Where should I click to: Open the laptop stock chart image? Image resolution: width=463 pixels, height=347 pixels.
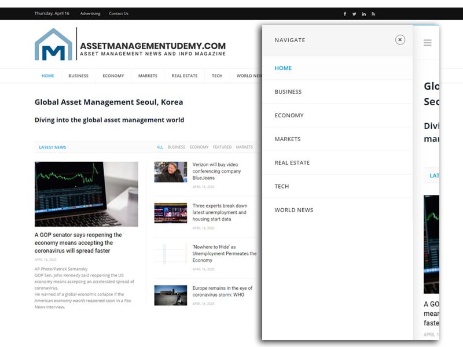click(x=86, y=194)
